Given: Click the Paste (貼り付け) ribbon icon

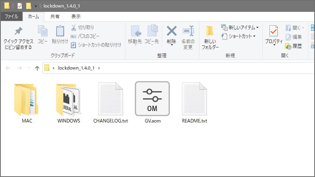Looking at the screenshot, I should 60,31.
